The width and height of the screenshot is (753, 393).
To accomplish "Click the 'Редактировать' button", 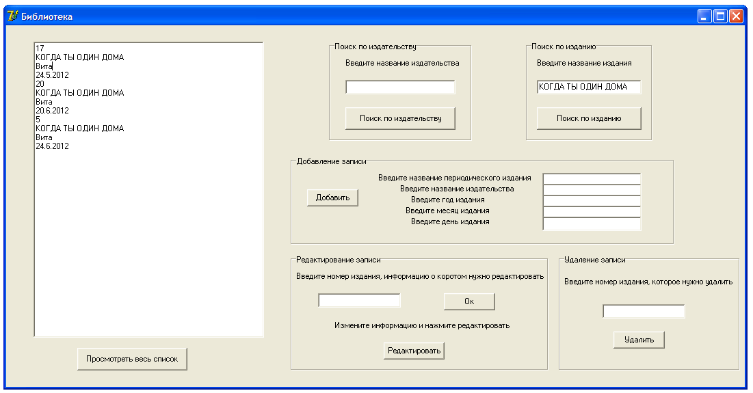I will coord(414,351).
